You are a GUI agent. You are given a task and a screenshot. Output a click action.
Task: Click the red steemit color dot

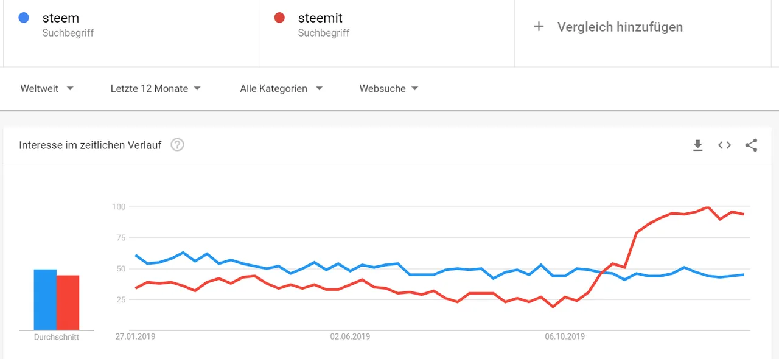(279, 18)
